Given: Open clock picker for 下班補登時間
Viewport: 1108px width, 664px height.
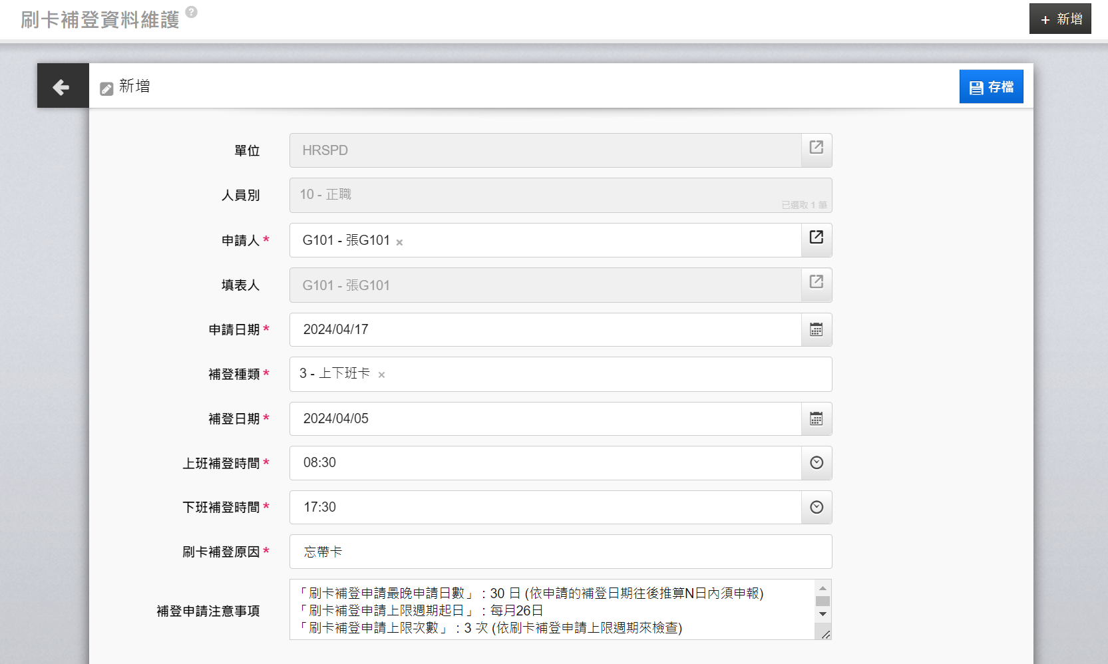Looking at the screenshot, I should coord(816,508).
